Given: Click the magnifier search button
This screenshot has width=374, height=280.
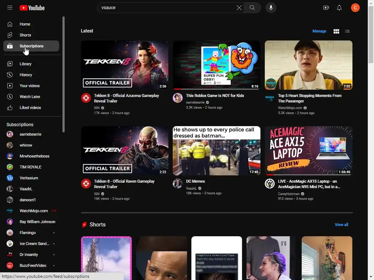Looking at the screenshot, I should [x=252, y=8].
